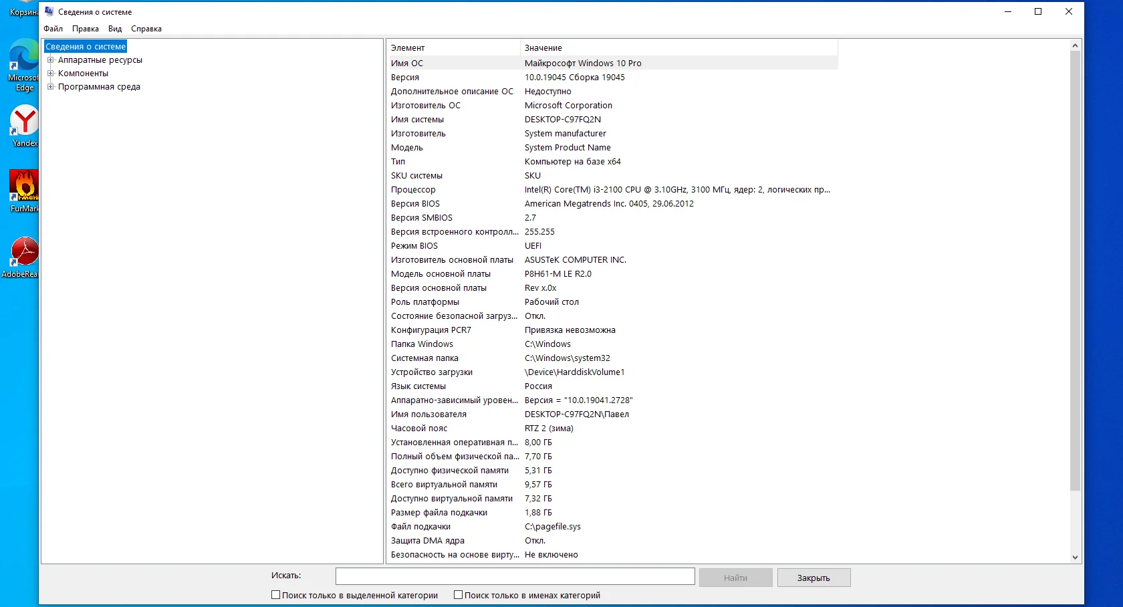Enable Поиск только в именах категорий checkbox
Viewport: 1123px width, 607px height.
458,595
